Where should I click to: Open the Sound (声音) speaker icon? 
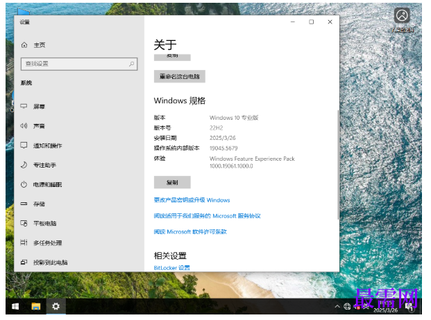click(x=24, y=125)
